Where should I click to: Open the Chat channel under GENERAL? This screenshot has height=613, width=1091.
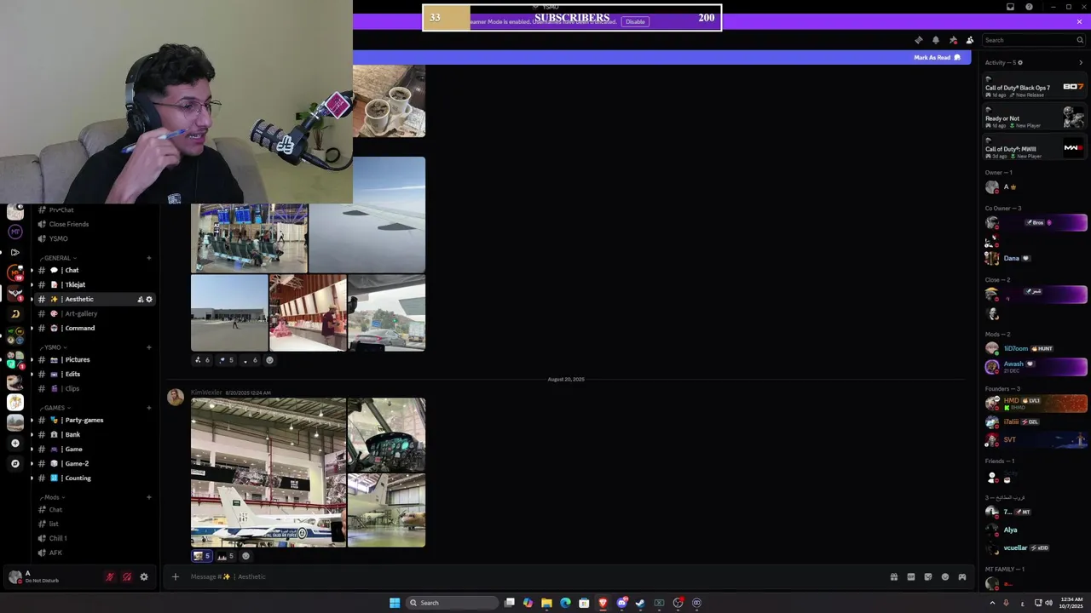click(x=94, y=270)
